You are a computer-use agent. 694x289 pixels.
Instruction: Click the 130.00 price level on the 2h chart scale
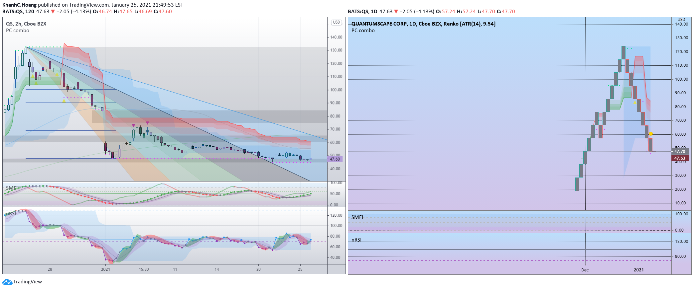(x=336, y=50)
